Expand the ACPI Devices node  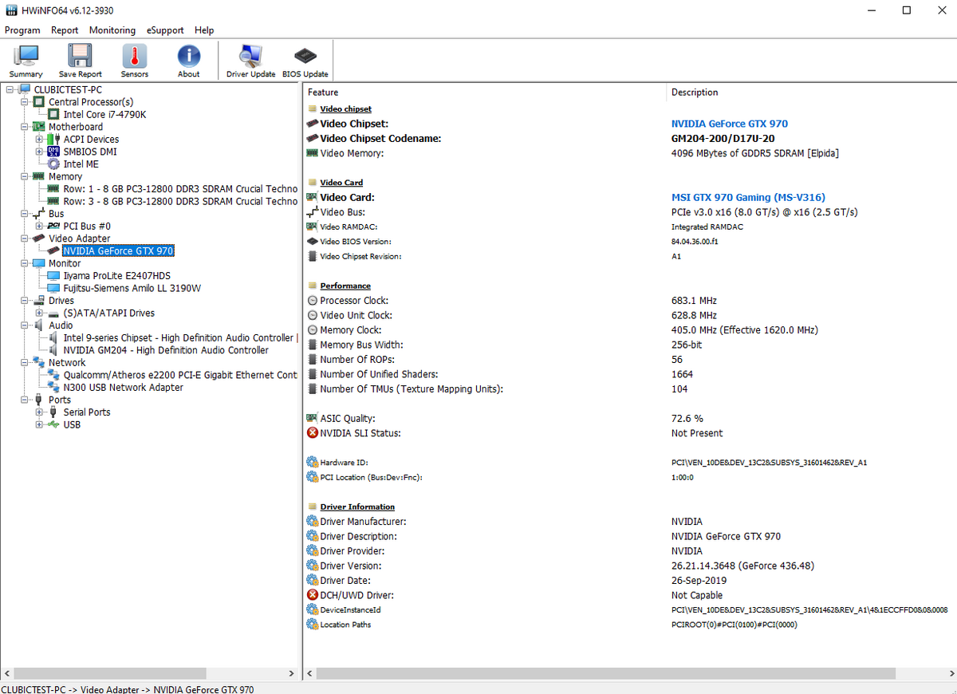pyautogui.click(x=39, y=140)
